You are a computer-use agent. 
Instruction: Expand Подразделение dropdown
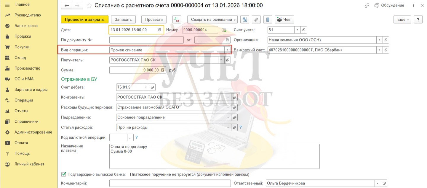tap(228, 117)
